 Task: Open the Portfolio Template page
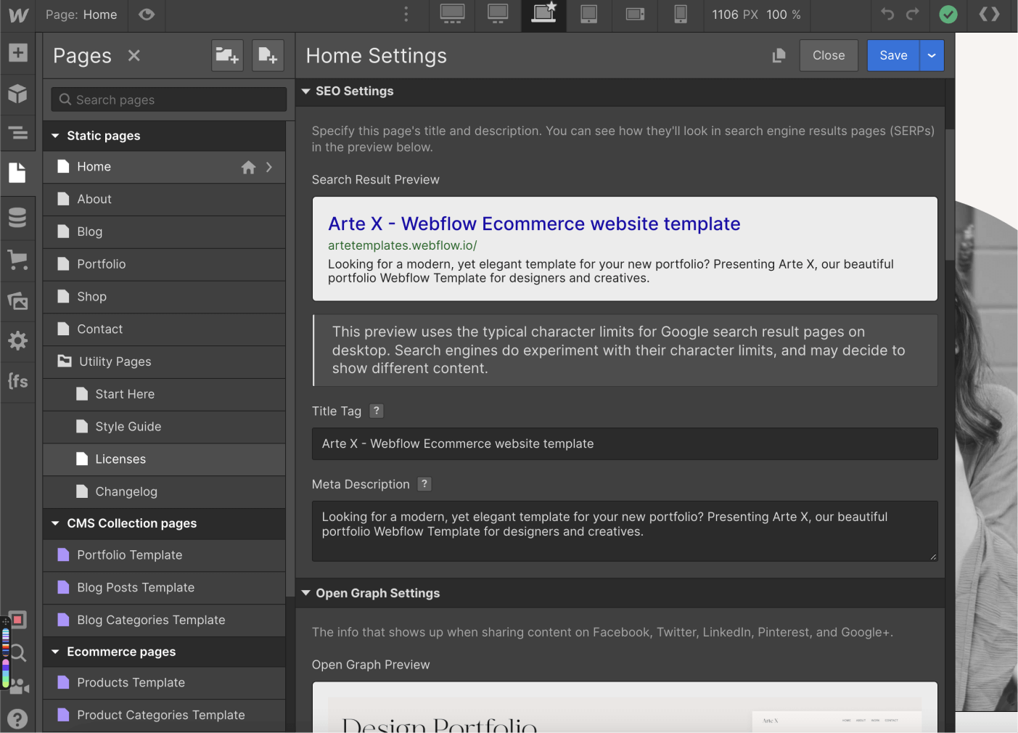click(x=129, y=555)
